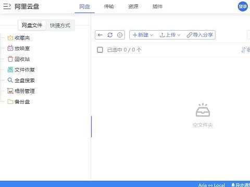
Task: Click the panel splitter handle
Action: coord(91,127)
